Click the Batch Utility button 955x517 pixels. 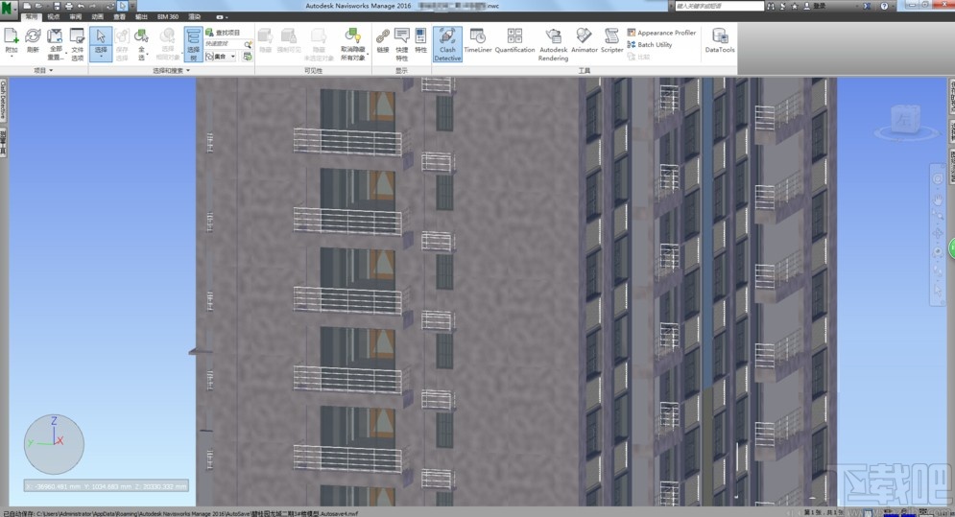pos(654,45)
